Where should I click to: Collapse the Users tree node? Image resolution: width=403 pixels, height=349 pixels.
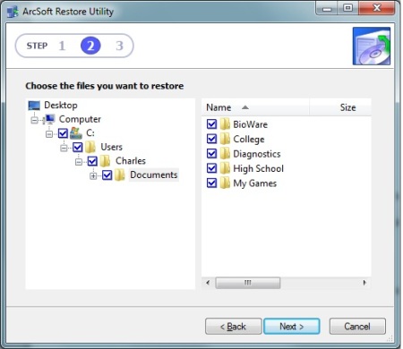click(64, 148)
